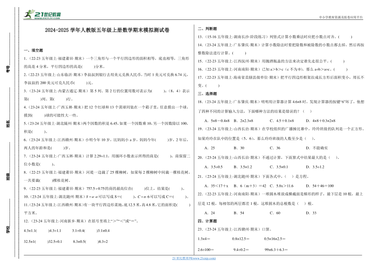Click question 15 about tossing bottle caps
The width and height of the screenshot is (388, 269).
(271, 61)
